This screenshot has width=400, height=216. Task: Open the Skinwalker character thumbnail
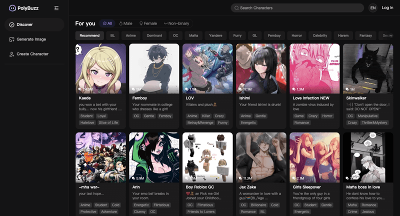pos(367,68)
